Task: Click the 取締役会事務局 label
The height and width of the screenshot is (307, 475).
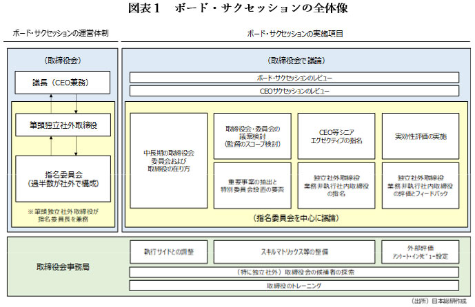Action: pos(63,266)
